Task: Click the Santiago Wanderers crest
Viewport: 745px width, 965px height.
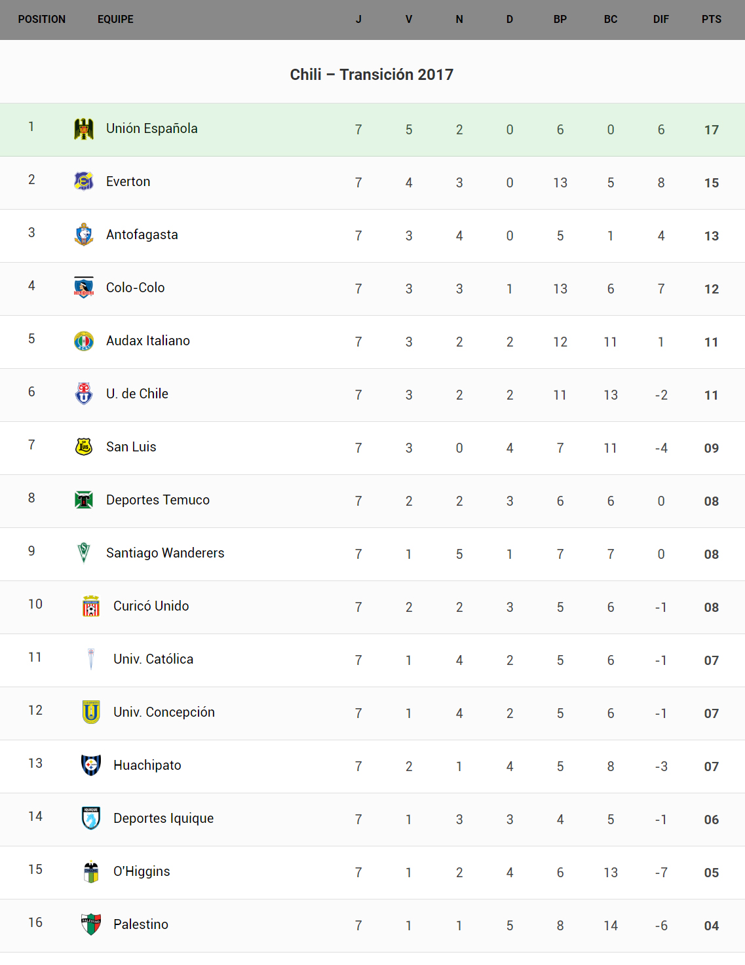Action: tap(84, 553)
